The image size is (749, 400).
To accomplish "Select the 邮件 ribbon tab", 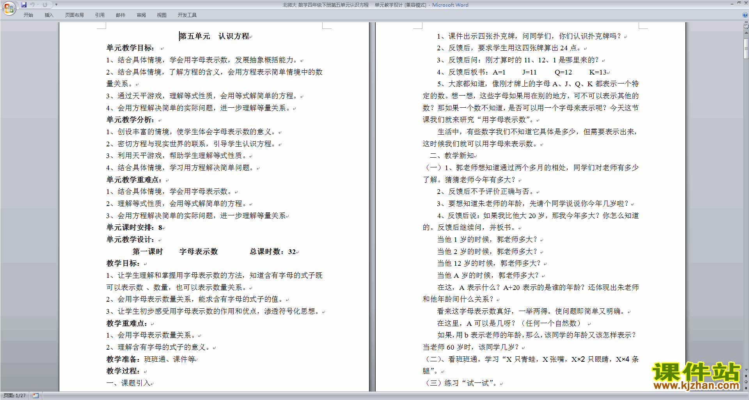I will (121, 15).
